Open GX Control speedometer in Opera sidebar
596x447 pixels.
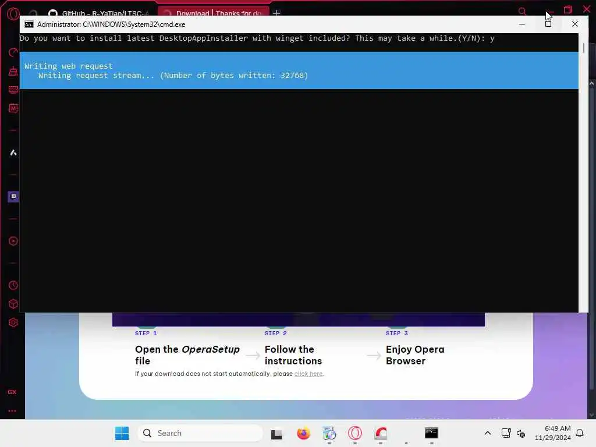pyautogui.click(x=13, y=52)
